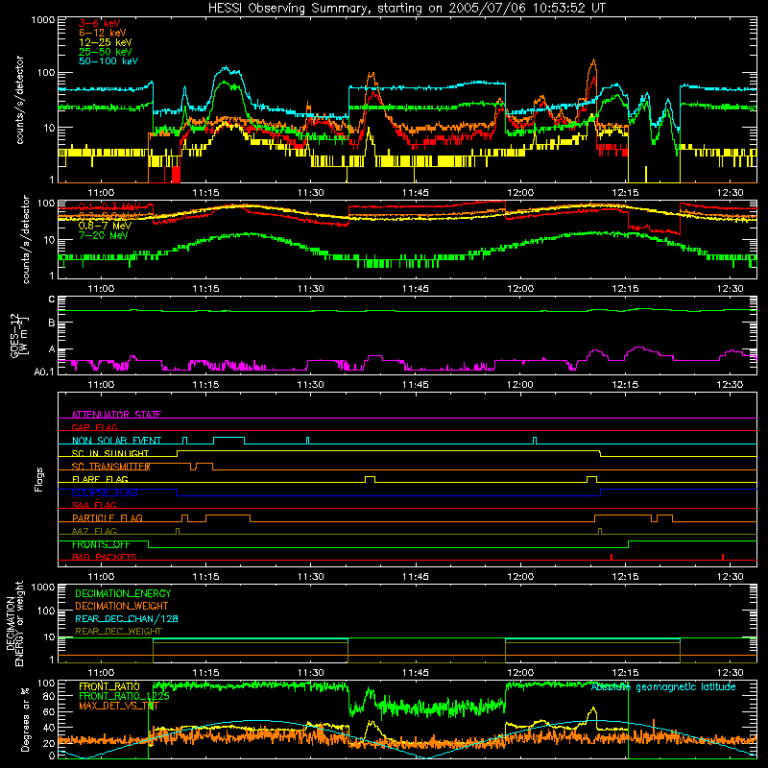Click the 12:30 time tick of the Flags panel

(730, 576)
